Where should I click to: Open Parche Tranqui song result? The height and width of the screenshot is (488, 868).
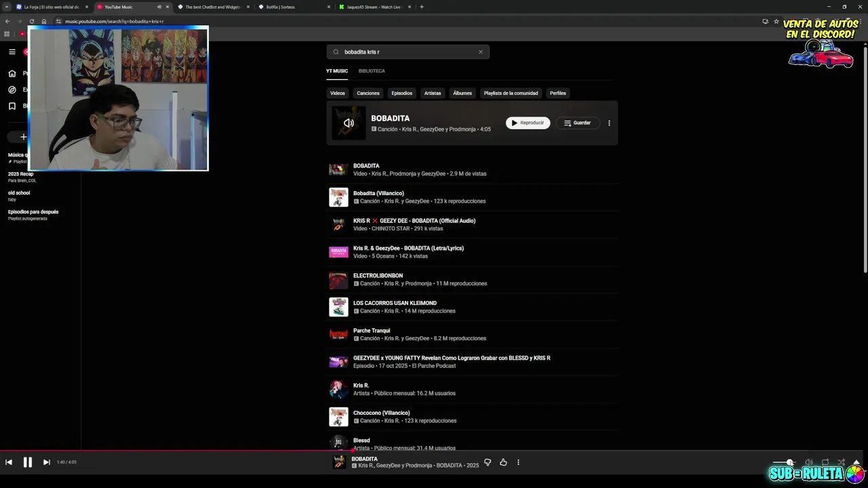pyautogui.click(x=472, y=334)
